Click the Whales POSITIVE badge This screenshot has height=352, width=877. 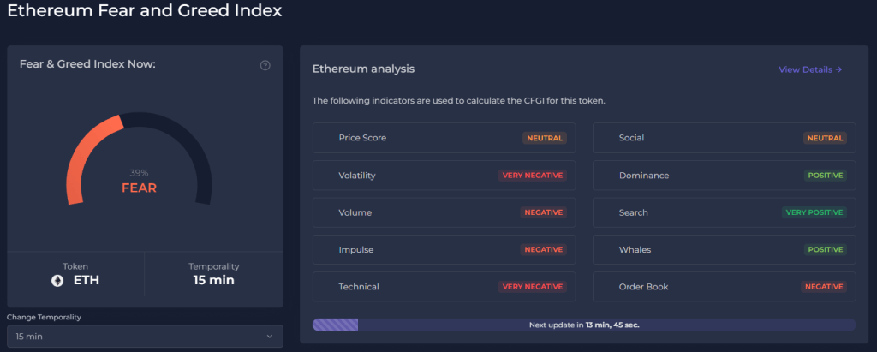pos(826,249)
